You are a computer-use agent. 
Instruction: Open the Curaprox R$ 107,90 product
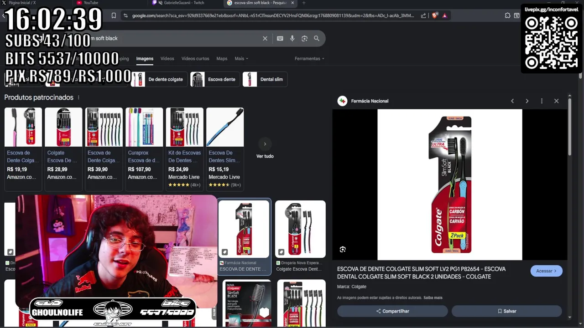pyautogui.click(x=144, y=149)
